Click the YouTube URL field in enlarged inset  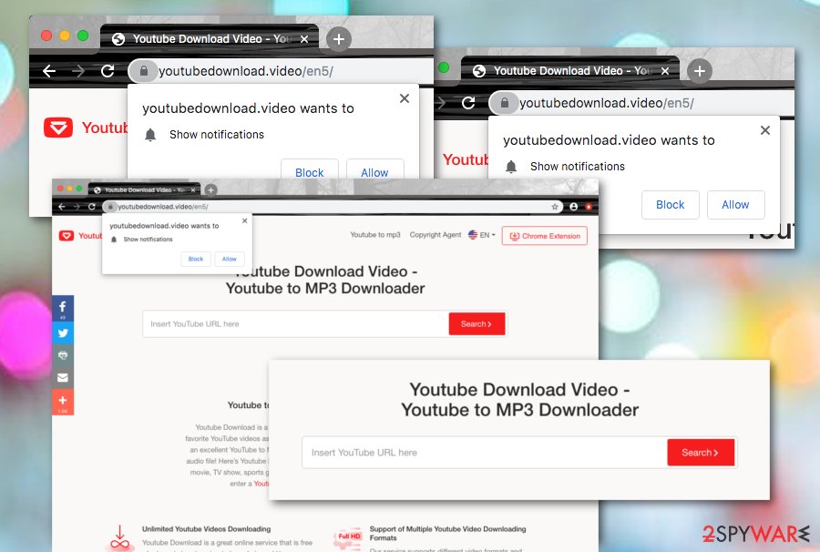click(x=483, y=453)
